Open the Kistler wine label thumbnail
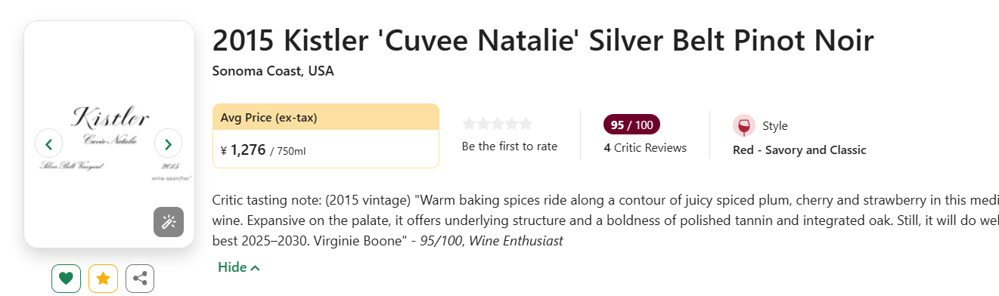Viewport: 999px width, 296px height. point(110,134)
